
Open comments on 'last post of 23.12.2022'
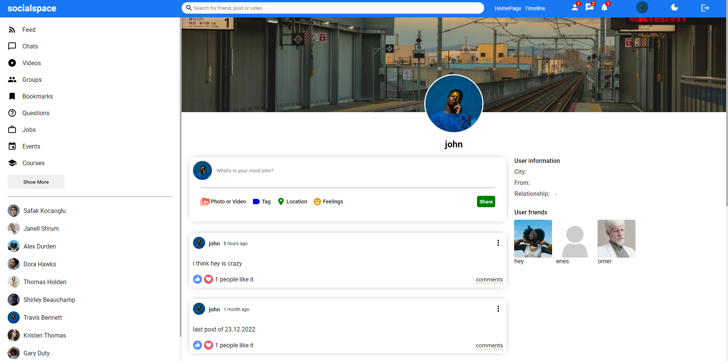point(489,345)
